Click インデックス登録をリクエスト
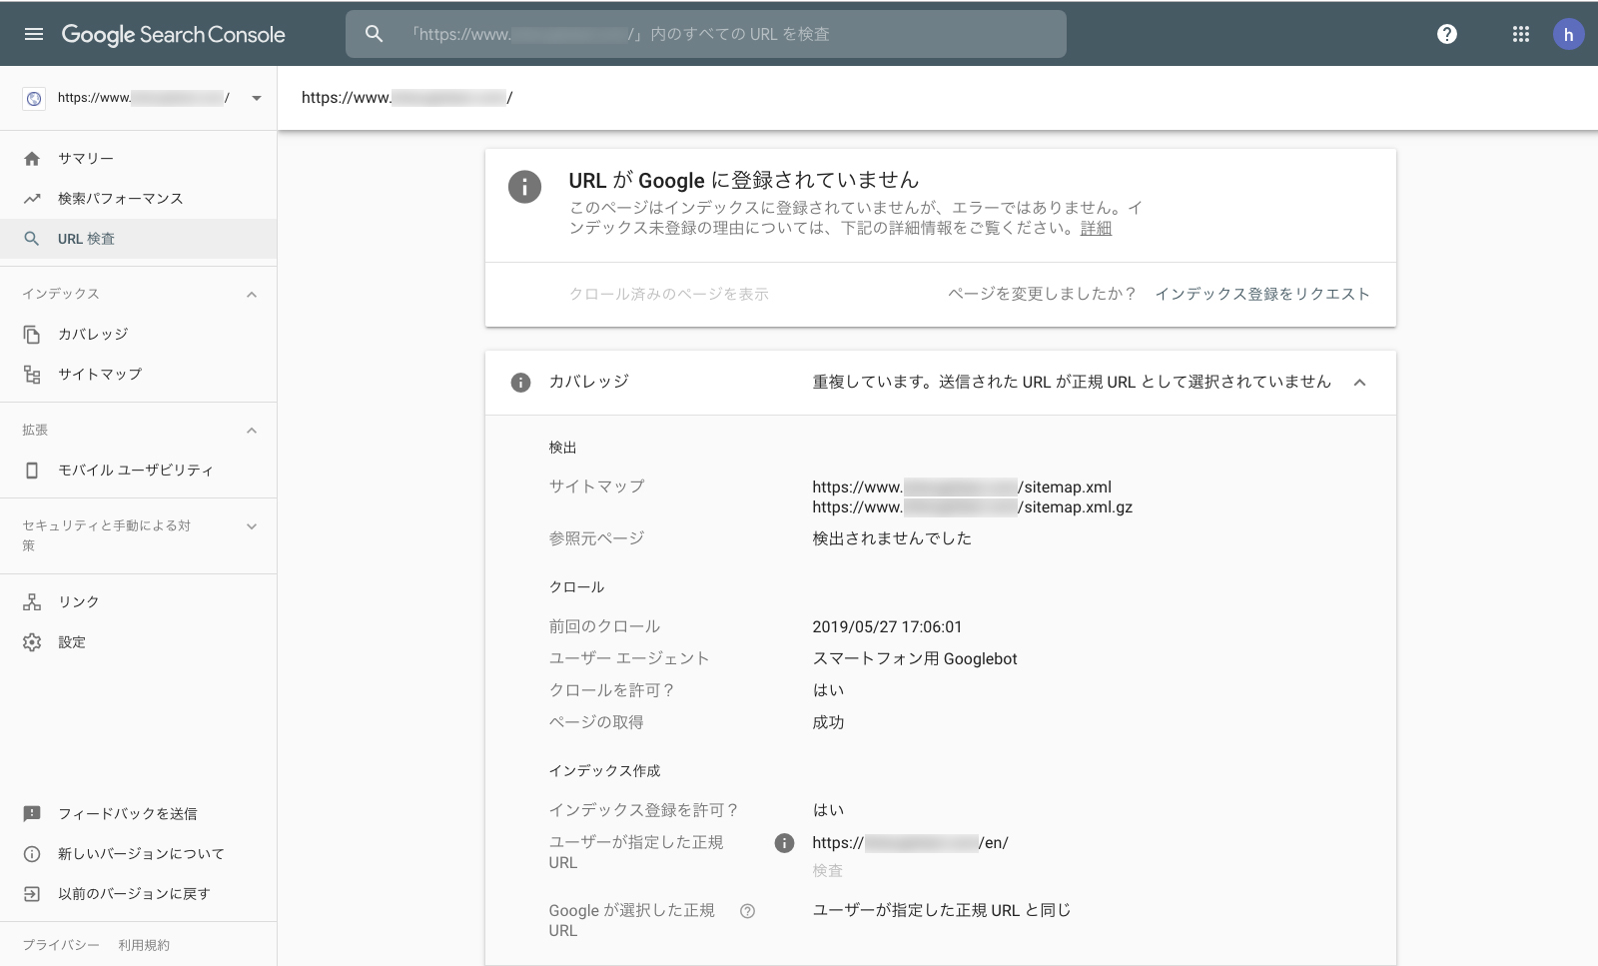 tap(1262, 295)
